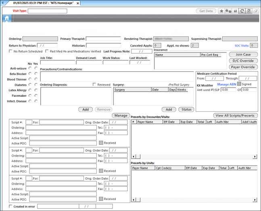Click the Work Status field
The image size is (261, 211).
point(116,62)
